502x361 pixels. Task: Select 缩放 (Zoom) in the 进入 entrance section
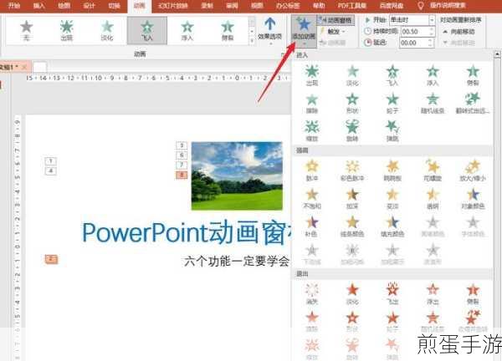coord(312,130)
